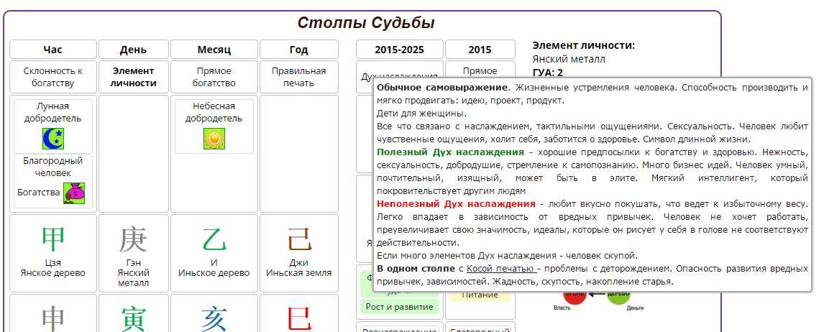Click 'Обычное самовыражение' tooltip heading
The width and height of the screenshot is (824, 332).
click(444, 87)
